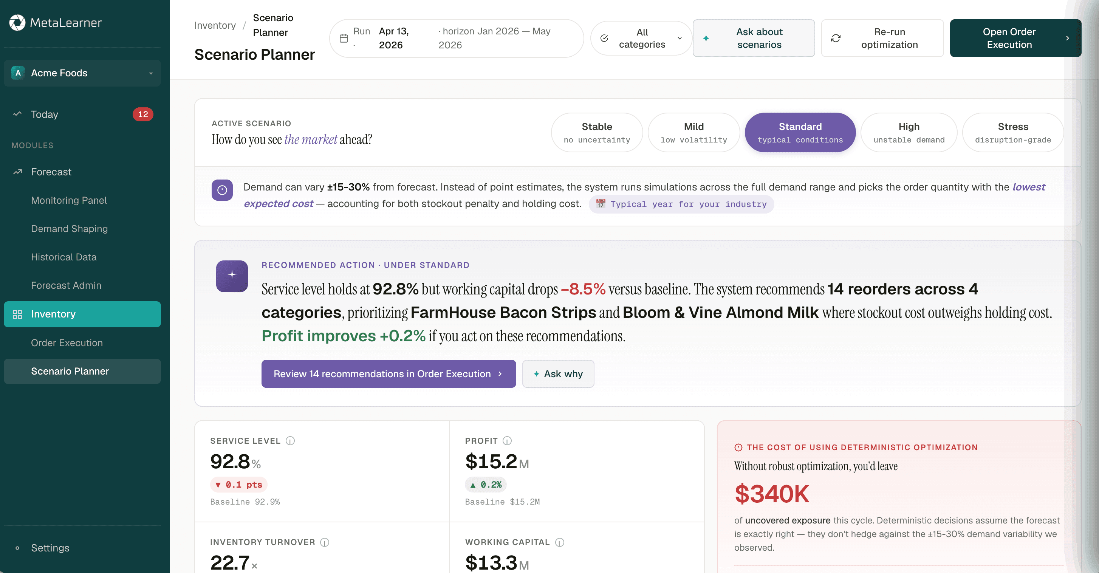Click the MetaLearner logo icon
The height and width of the screenshot is (573, 1099).
point(17,23)
